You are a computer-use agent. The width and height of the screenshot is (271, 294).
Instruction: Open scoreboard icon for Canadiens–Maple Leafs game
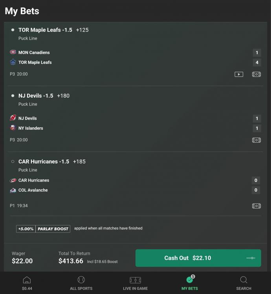[256, 74]
